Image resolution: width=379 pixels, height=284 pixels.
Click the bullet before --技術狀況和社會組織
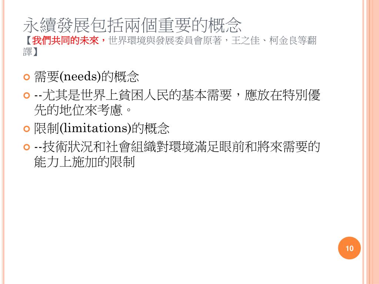27,147
